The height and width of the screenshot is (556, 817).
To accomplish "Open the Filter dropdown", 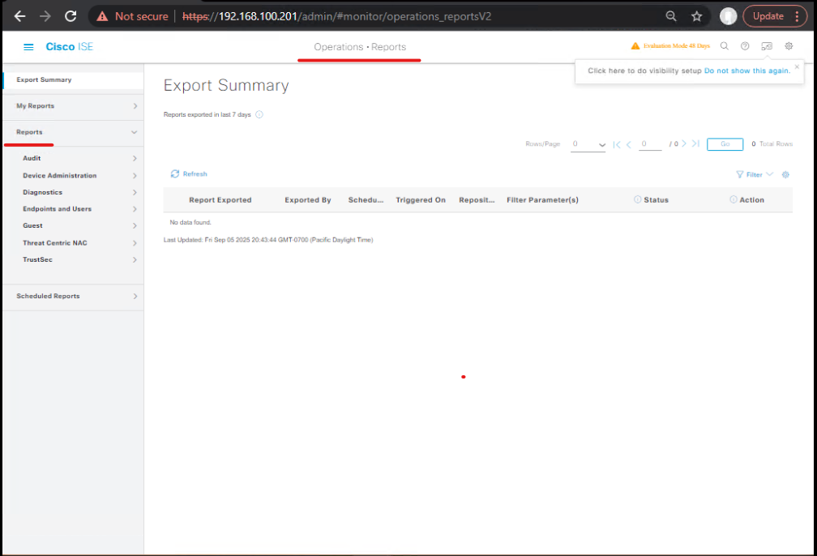I will pos(755,174).
